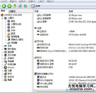Go up one level with the up-arrow icon
This screenshot has height=93, width=96.
pos(15,6)
